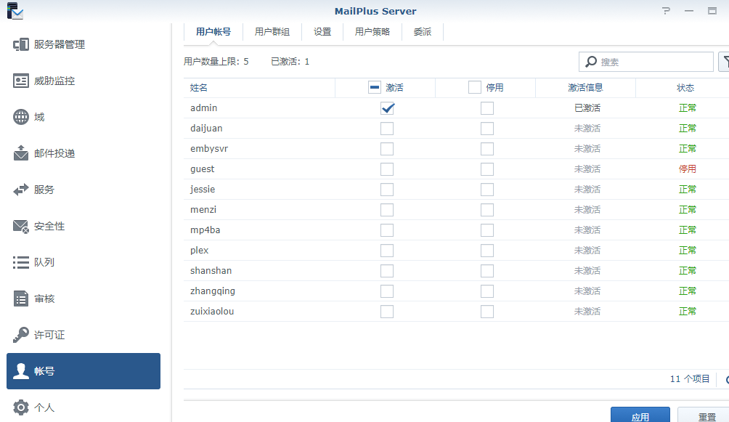This screenshot has width=729, height=422.
Task: Open the filter dropdown beside search
Action: (725, 62)
